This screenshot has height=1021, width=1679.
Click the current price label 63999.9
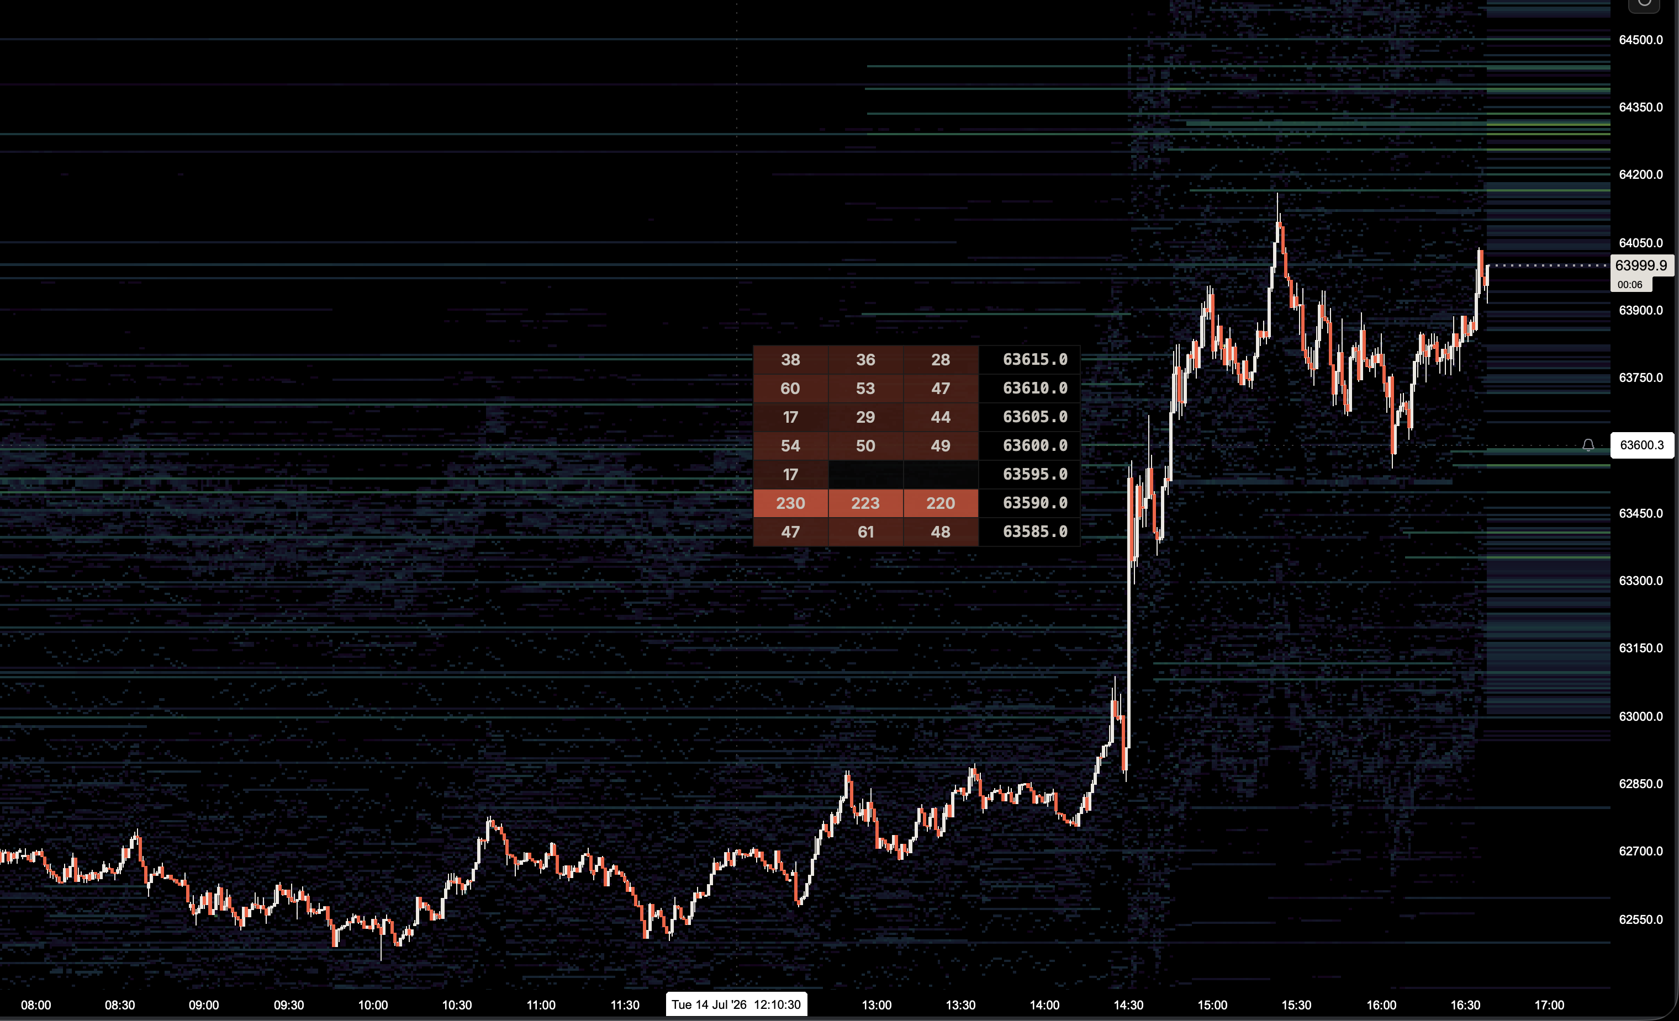(x=1641, y=265)
